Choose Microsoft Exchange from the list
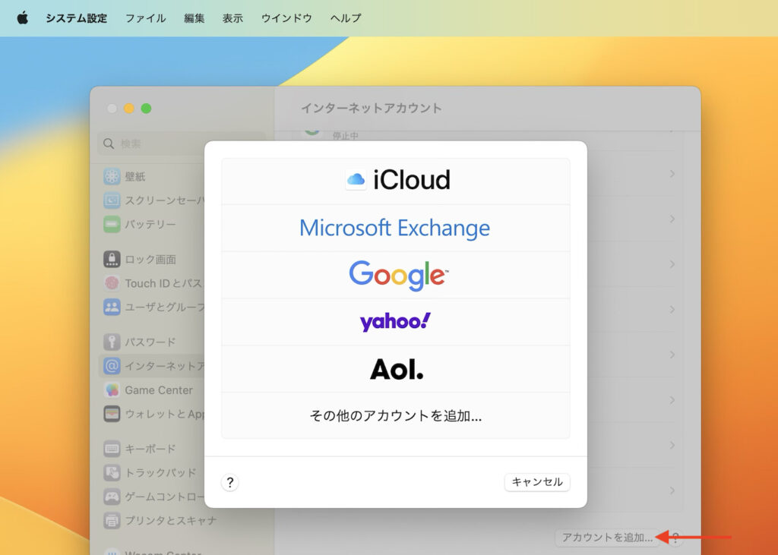The image size is (778, 555). (x=396, y=227)
